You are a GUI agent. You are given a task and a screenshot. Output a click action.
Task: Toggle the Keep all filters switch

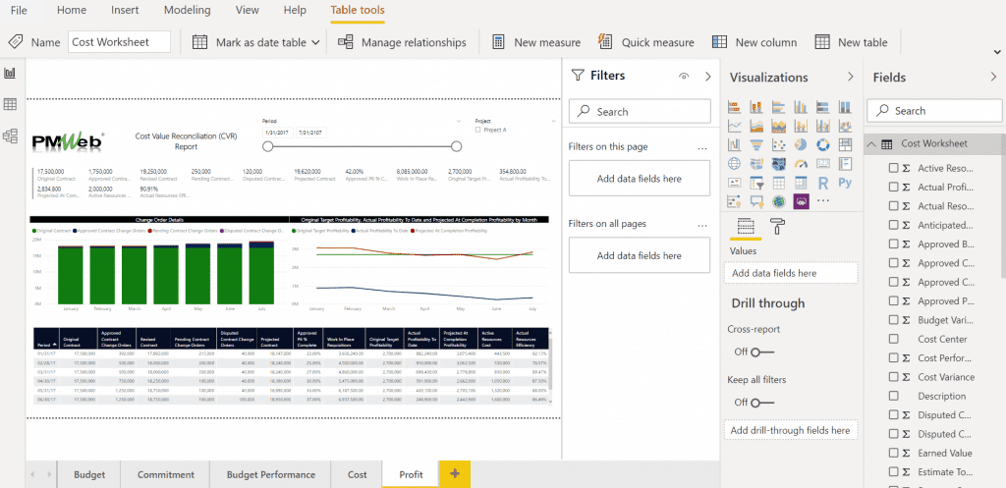click(762, 403)
